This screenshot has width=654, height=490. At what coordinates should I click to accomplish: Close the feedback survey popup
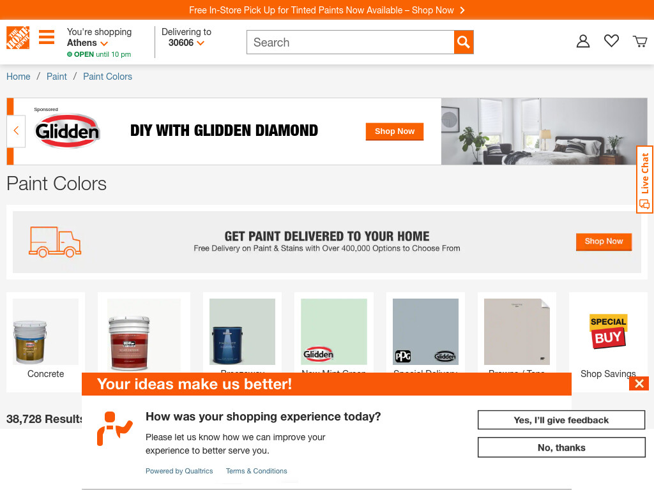[639, 383]
